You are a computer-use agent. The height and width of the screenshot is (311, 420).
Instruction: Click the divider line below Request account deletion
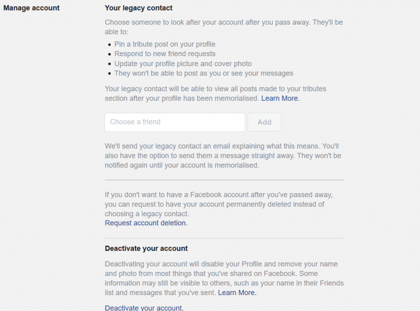(x=224, y=238)
